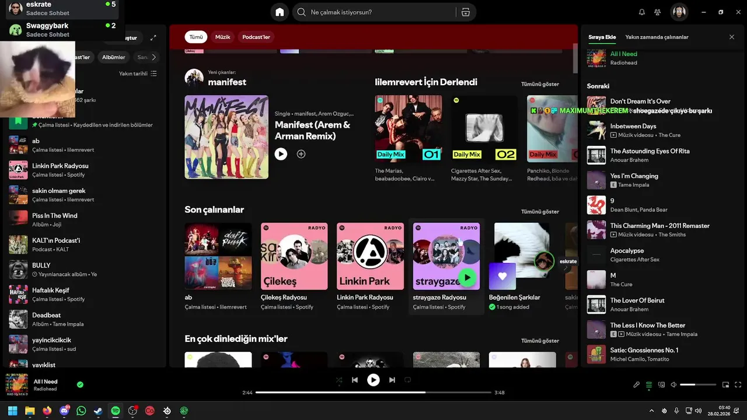Go to Spotify Home via house icon
The width and height of the screenshot is (747, 420).
click(x=280, y=12)
